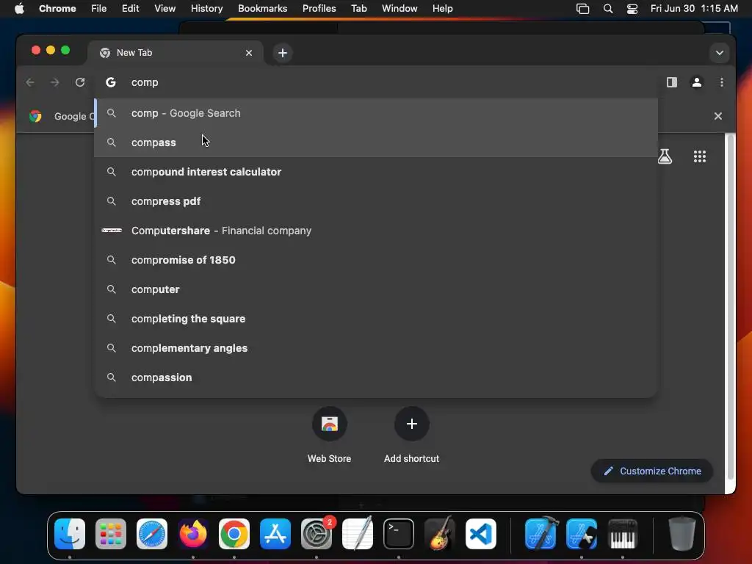
Task: Click the date and time clock
Action: coord(694,9)
